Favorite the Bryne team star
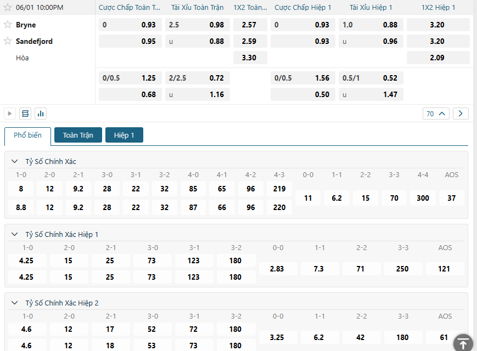Viewport: 477px width, 351px height. [8, 25]
